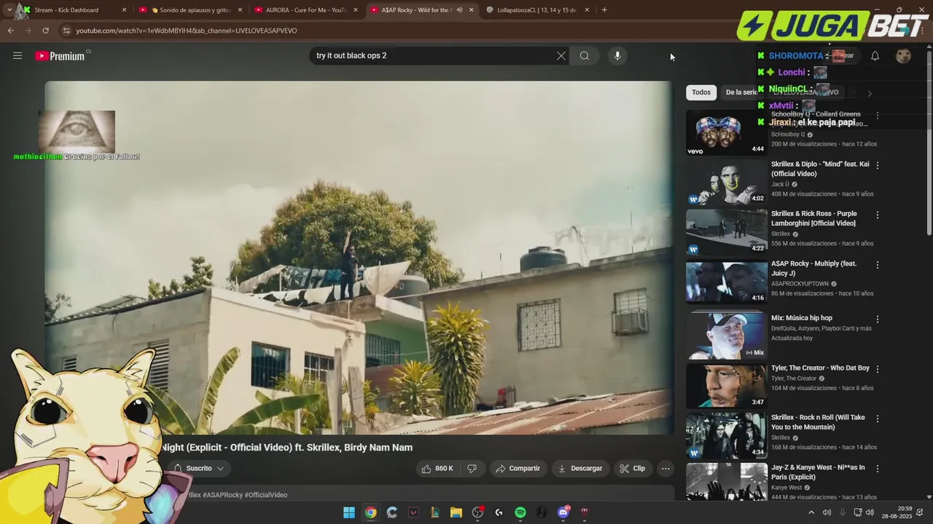Select the De la serie filter chip
Image resolution: width=933 pixels, height=524 pixels.
tap(741, 92)
